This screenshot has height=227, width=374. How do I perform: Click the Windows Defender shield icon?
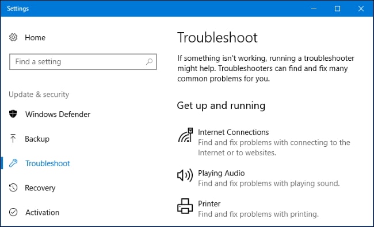(13, 114)
